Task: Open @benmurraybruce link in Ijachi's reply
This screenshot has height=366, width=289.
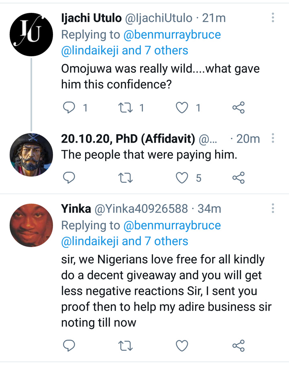Action: coord(172,35)
